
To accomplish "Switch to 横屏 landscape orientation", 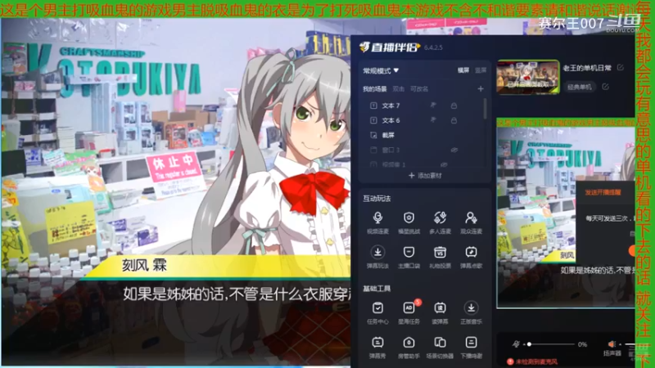I will pos(463,70).
